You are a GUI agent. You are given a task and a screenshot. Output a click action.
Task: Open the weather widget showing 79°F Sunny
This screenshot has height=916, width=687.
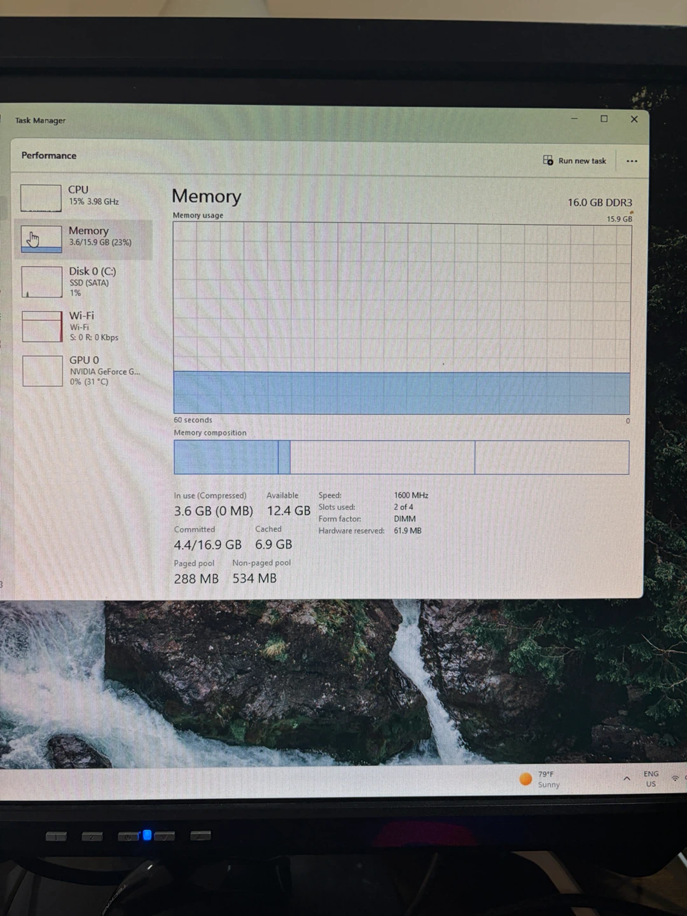(540, 779)
